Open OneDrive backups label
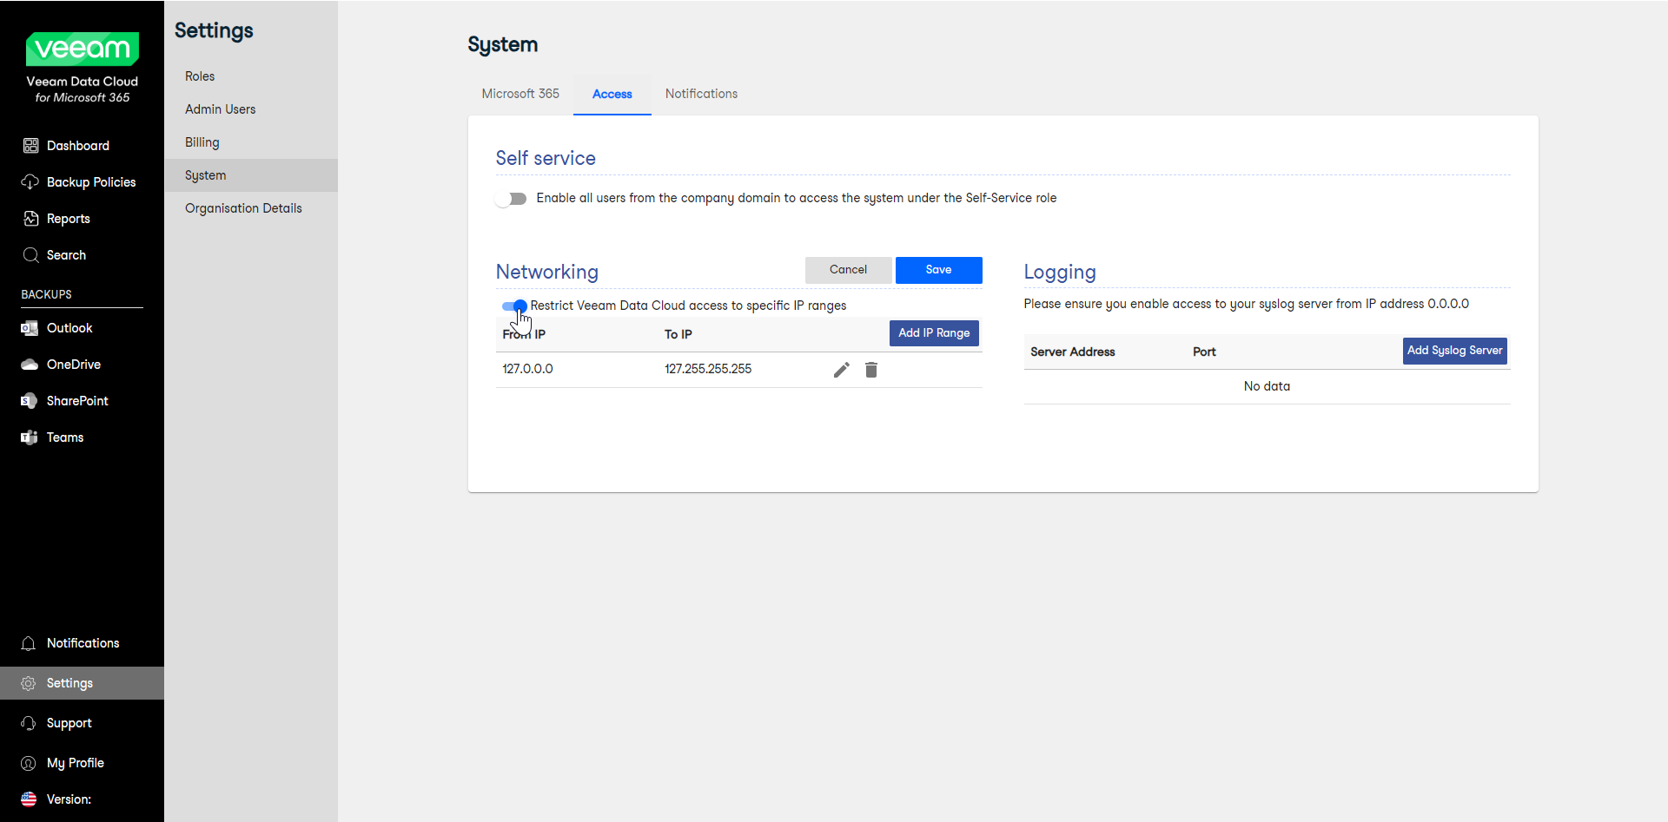The height and width of the screenshot is (822, 1668). pyautogui.click(x=74, y=365)
